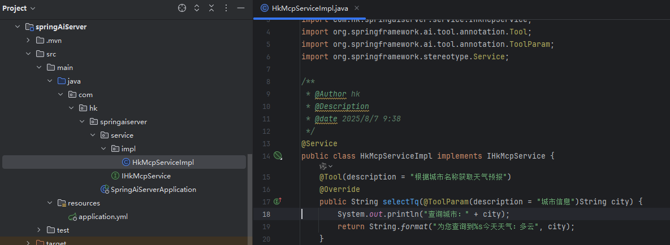Open the Project view dropdown
The height and width of the screenshot is (245, 670).
click(19, 8)
